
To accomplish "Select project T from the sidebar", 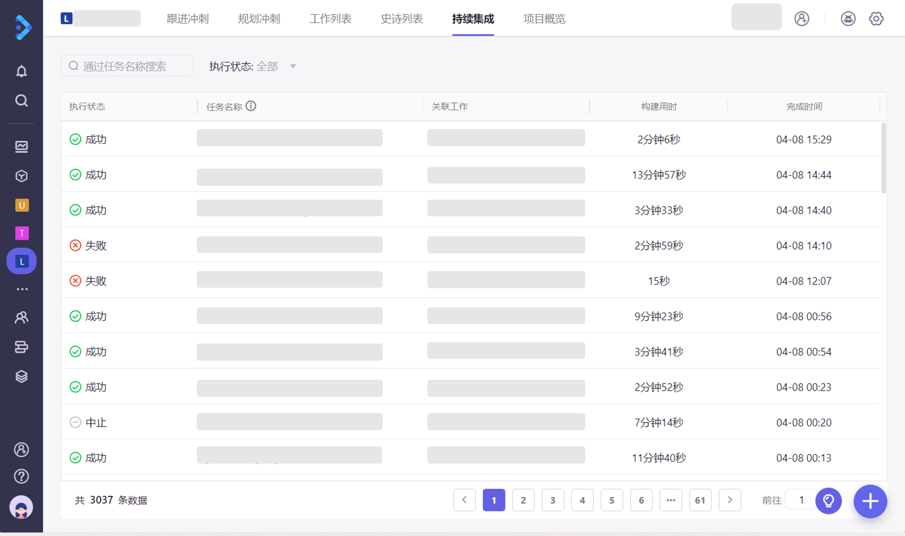I will (21, 233).
